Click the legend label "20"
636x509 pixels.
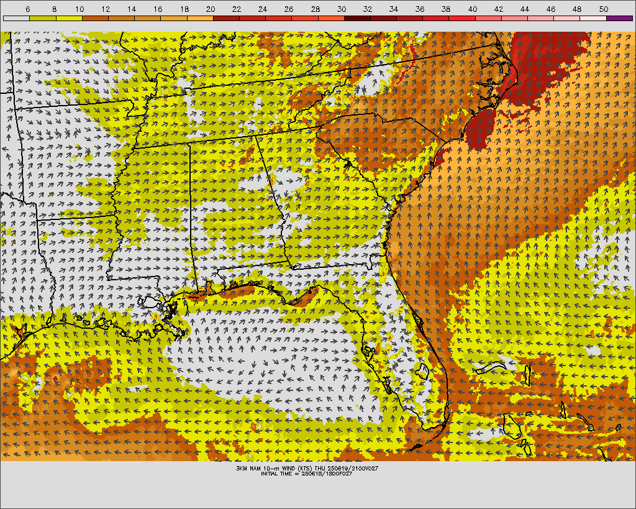pos(211,9)
